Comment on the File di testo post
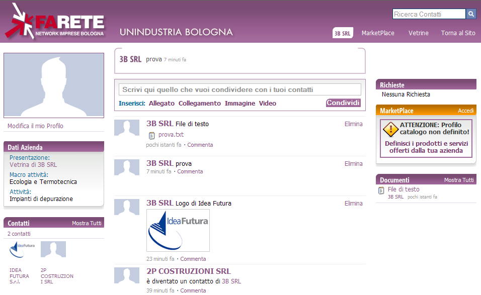This screenshot has width=481, height=295. click(x=200, y=145)
